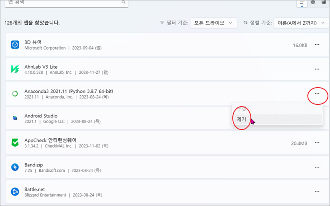This screenshot has height=206, width=330.
Task: Open more options for Battle.net
Action: 317,192
